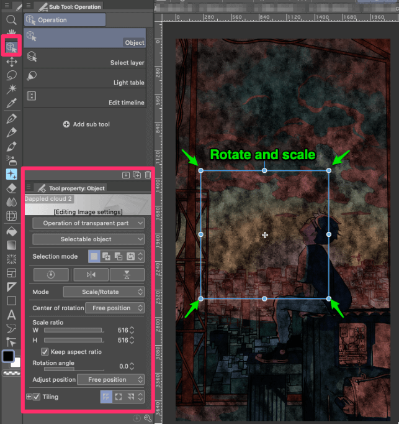Click the wrench sub tool detail icon
Screen dimensions: 399x424
point(148,418)
